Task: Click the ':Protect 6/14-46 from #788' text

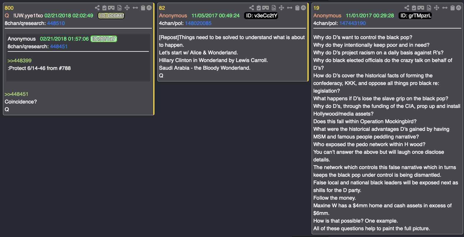Action: coord(39,68)
